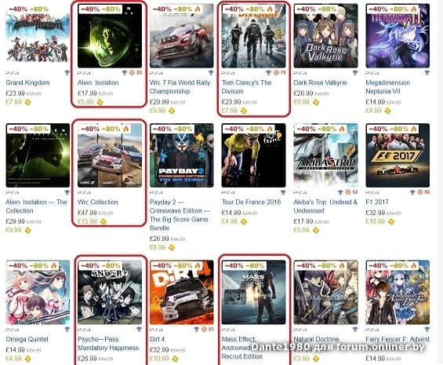This screenshot has height=365, width=443.
Task: Select the Mass Effect Andromeda cover image
Action: pyautogui.click(x=254, y=292)
